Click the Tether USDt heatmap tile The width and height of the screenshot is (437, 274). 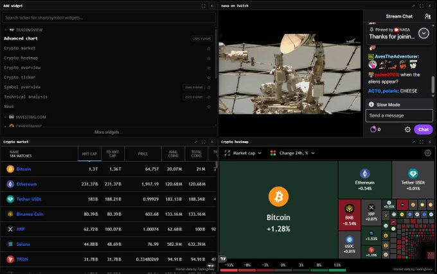click(413, 180)
